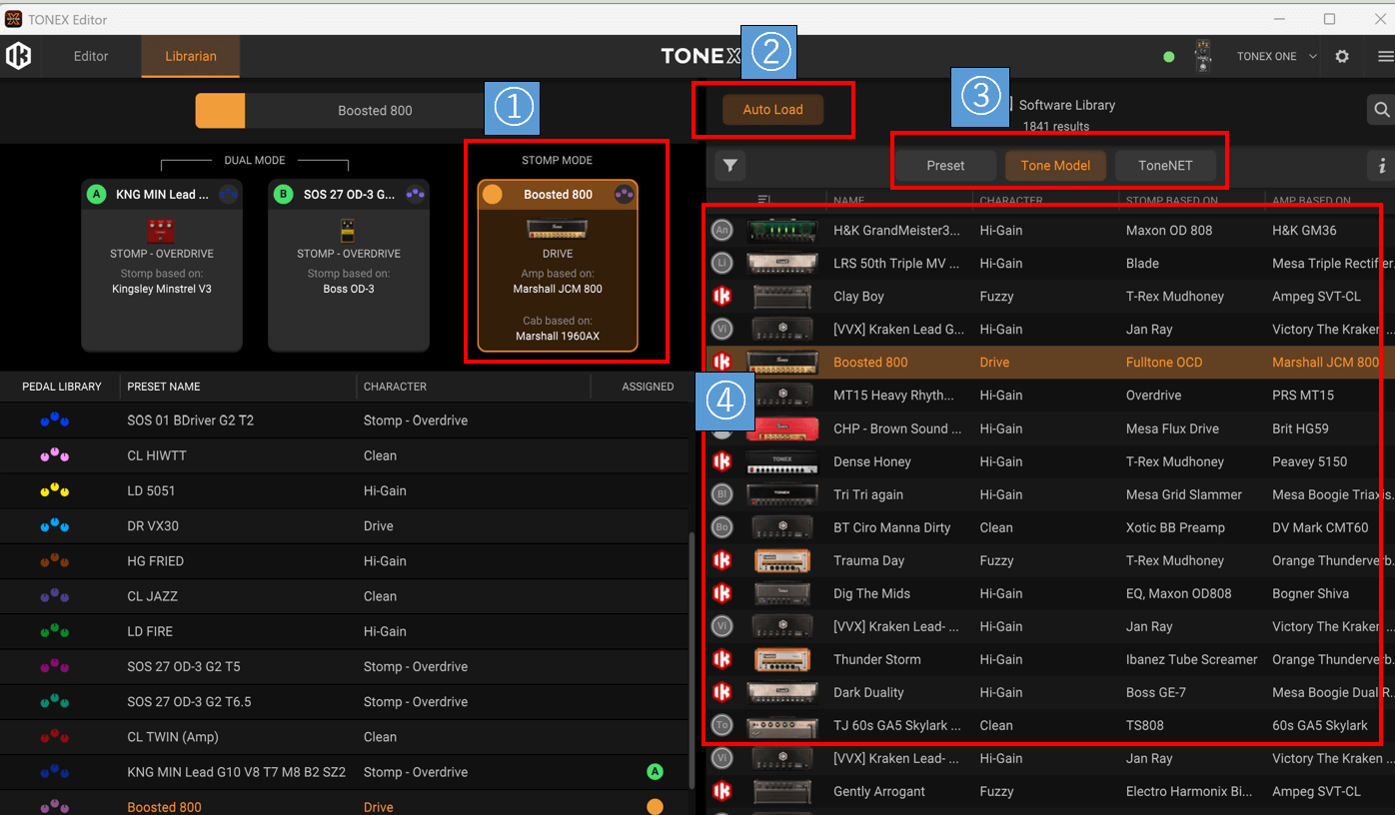Open the settings gear
The height and width of the screenshot is (815, 1395).
coord(1342,57)
